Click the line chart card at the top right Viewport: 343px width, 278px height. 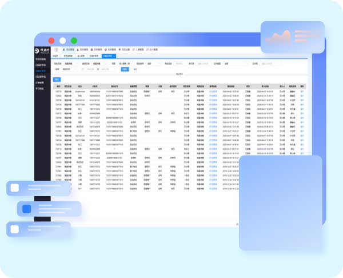[x=292, y=41]
